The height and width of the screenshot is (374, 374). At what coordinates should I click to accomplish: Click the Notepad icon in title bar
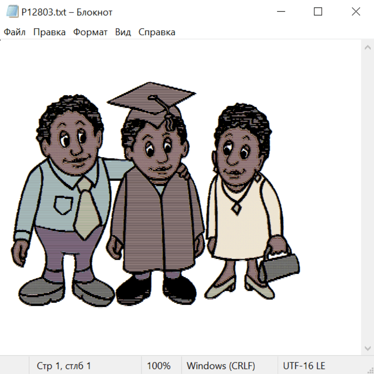12,12
